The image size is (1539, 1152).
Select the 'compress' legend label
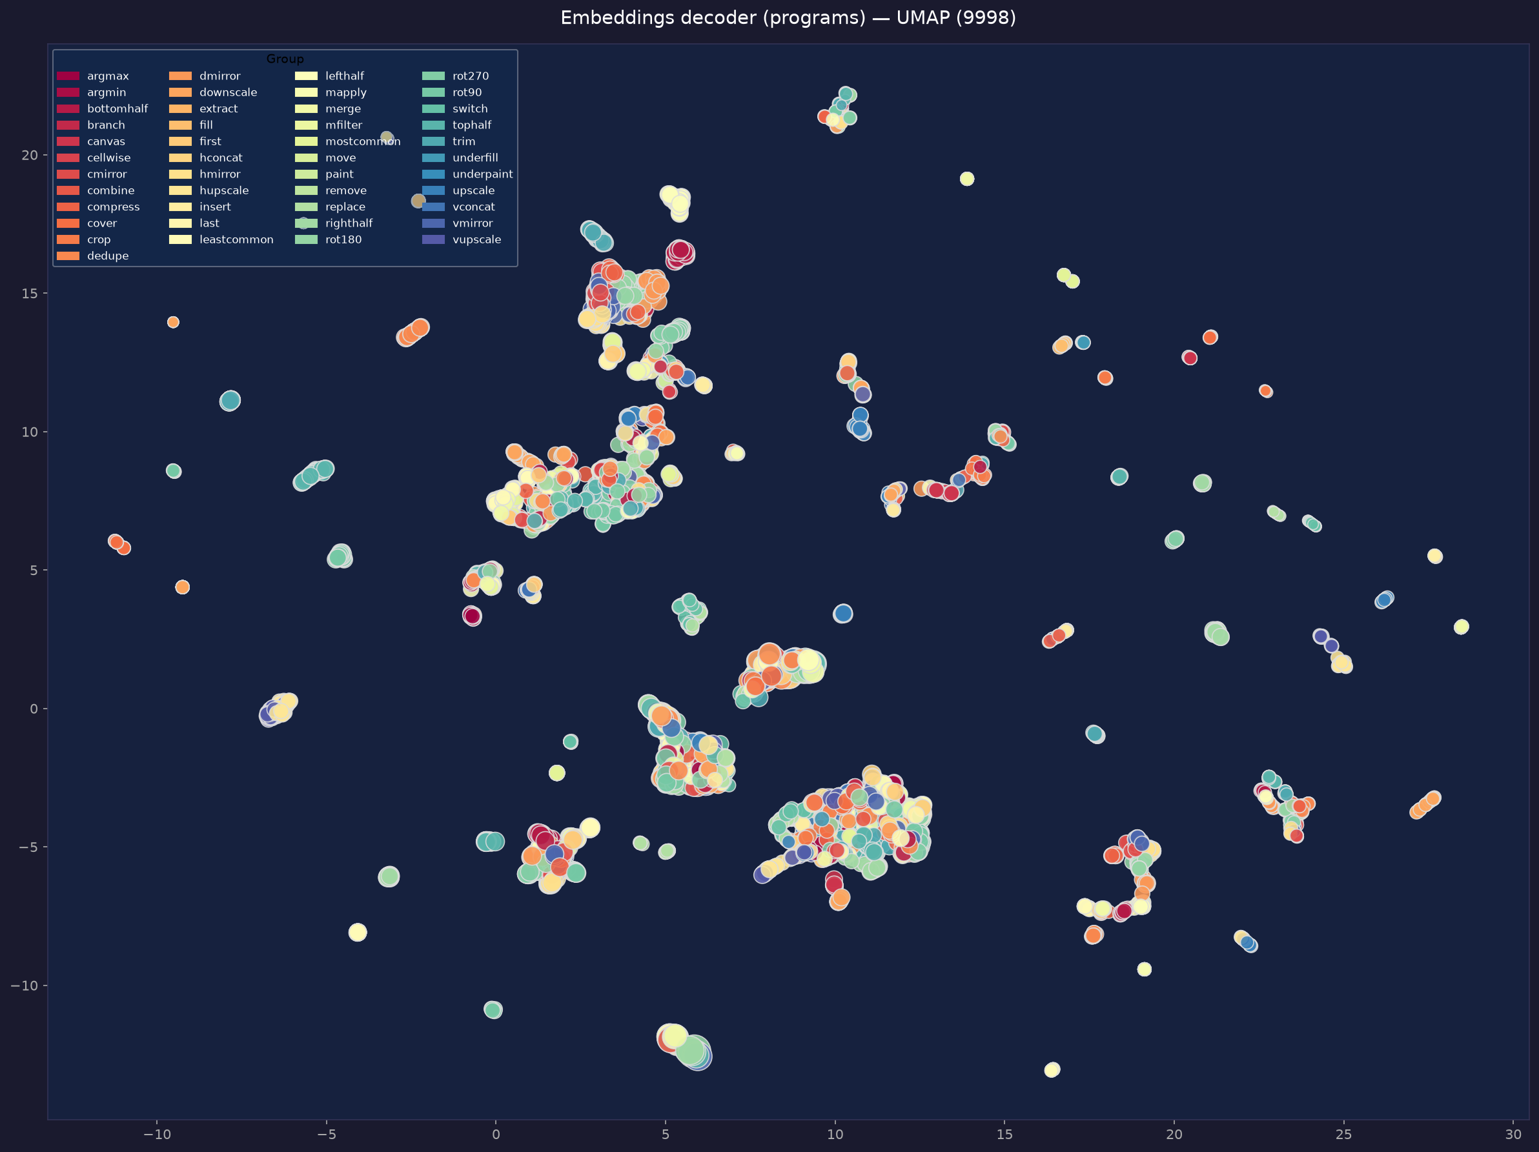[114, 207]
